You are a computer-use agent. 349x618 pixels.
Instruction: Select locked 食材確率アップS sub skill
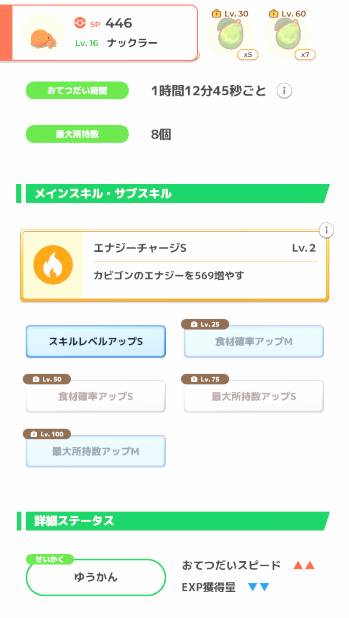click(96, 396)
